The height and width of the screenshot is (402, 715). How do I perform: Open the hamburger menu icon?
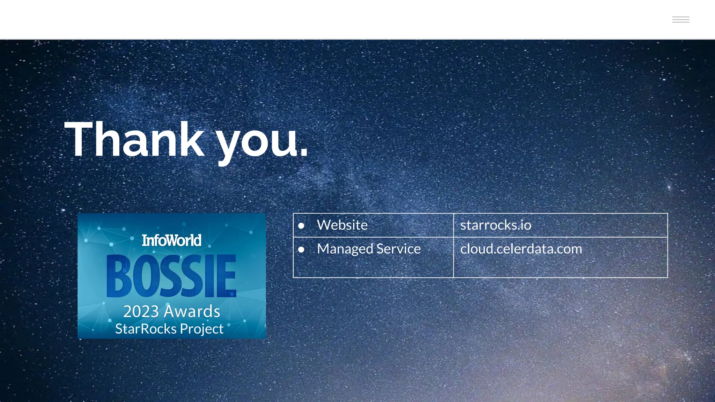680,20
